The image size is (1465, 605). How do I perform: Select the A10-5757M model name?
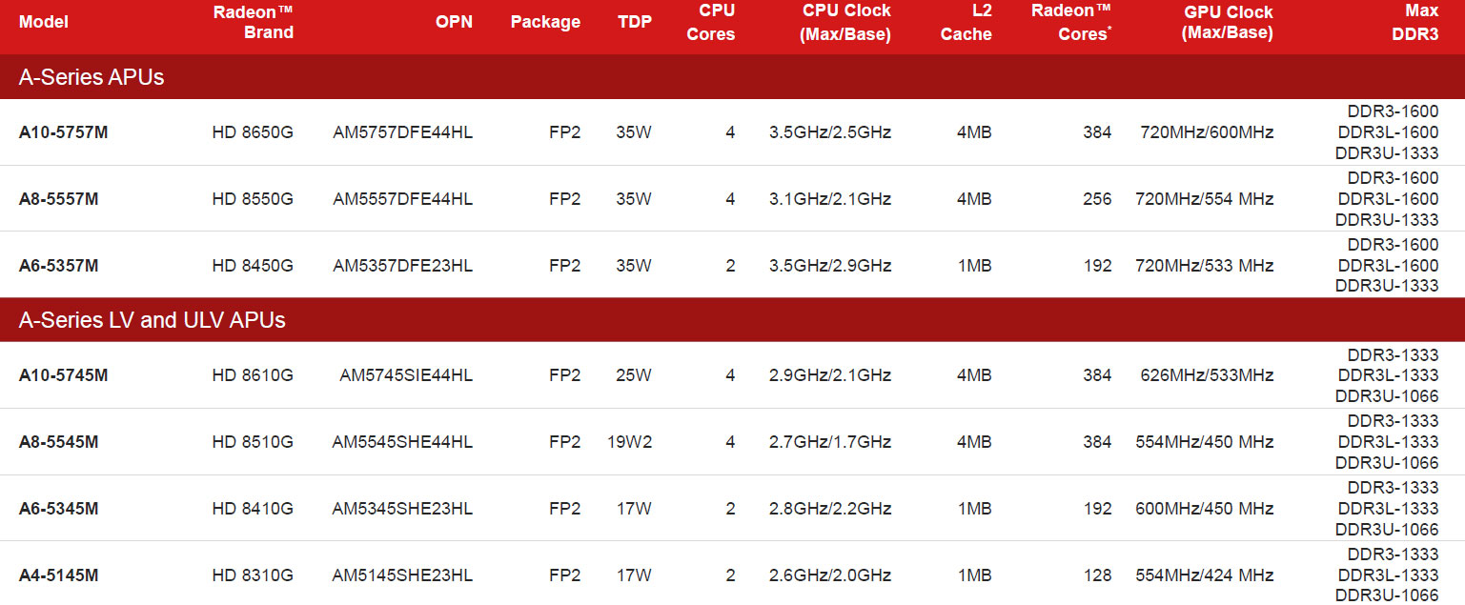pos(64,132)
